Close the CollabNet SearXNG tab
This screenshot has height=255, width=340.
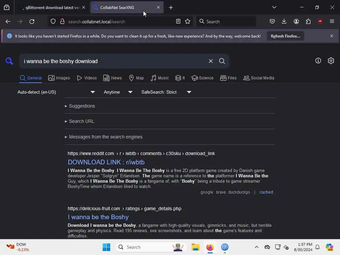[158, 7]
